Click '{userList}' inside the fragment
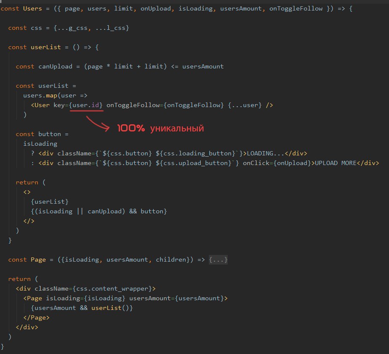389x354 pixels. click(x=50, y=202)
